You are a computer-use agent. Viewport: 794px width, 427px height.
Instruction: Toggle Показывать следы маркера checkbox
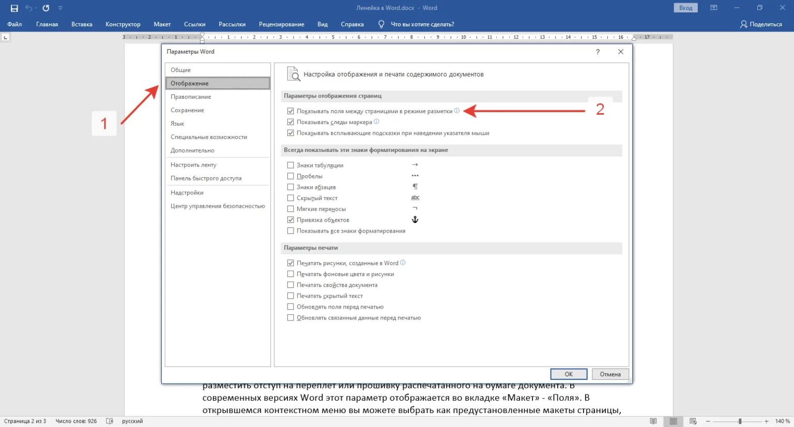pos(291,122)
